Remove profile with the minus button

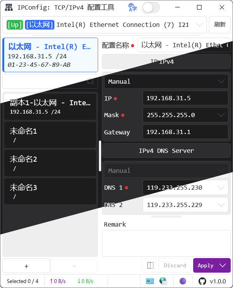74,266
